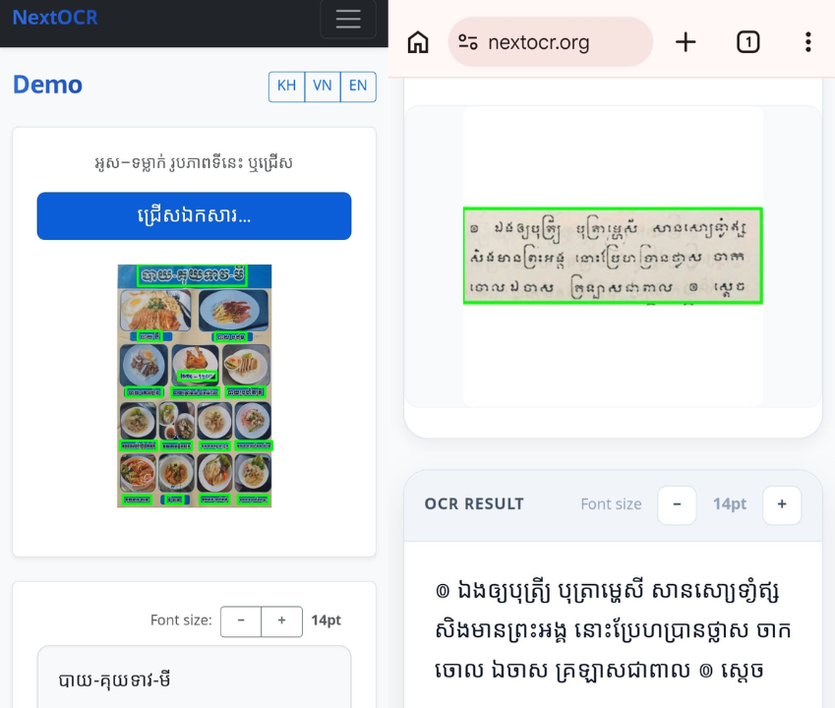Screen dimensions: 835x708
Task: Click the second line of OCR RESULT text
Action: pyautogui.click(x=613, y=631)
